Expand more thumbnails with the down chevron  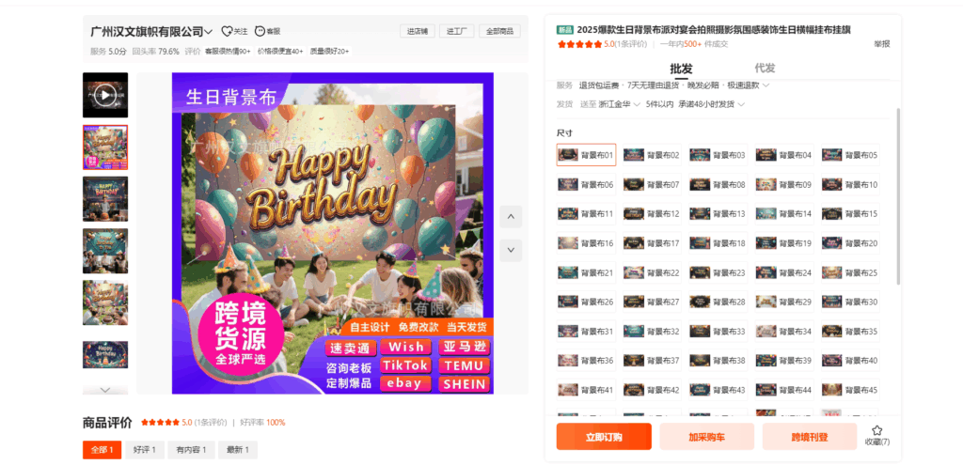click(105, 390)
